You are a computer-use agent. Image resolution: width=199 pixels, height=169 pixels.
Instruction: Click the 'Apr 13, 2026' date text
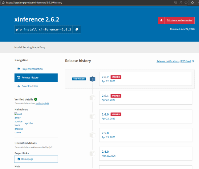pyautogui.click(x=108, y=137)
